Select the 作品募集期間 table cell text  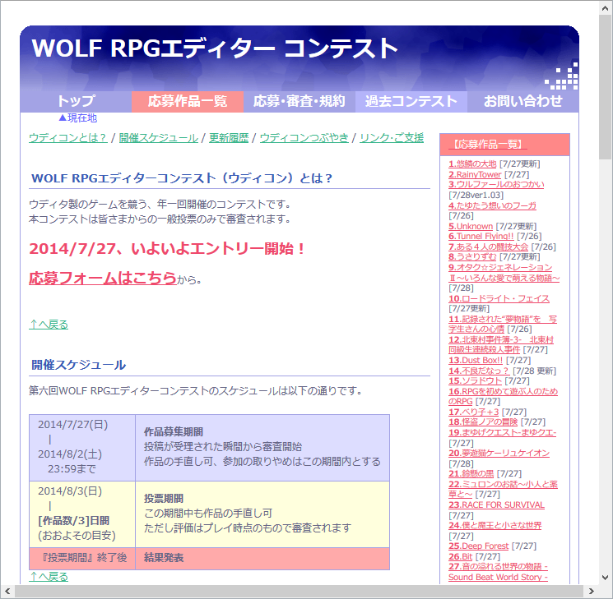pos(174,432)
